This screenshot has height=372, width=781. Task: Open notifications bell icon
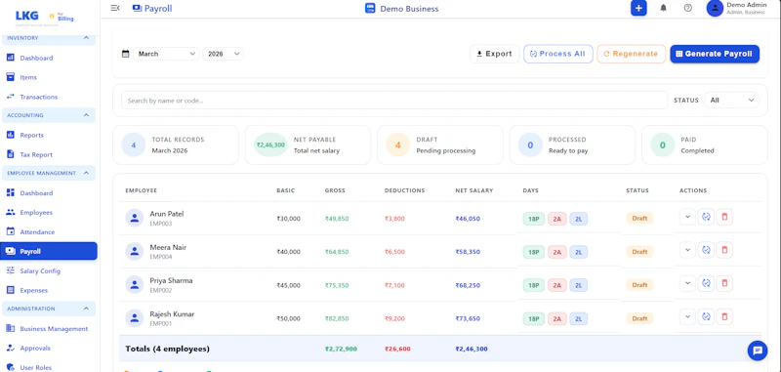point(664,8)
